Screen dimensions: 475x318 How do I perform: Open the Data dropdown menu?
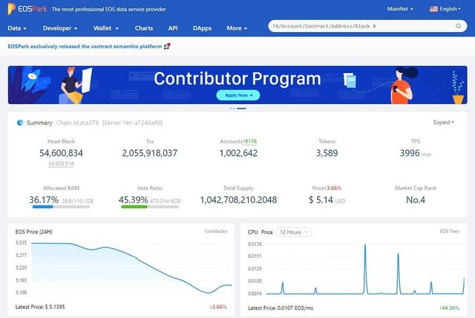(x=17, y=28)
